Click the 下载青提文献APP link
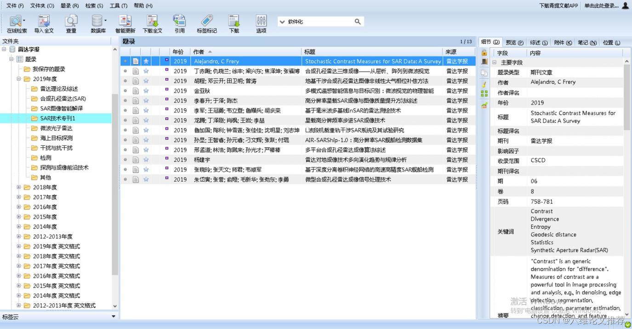 coord(558,6)
